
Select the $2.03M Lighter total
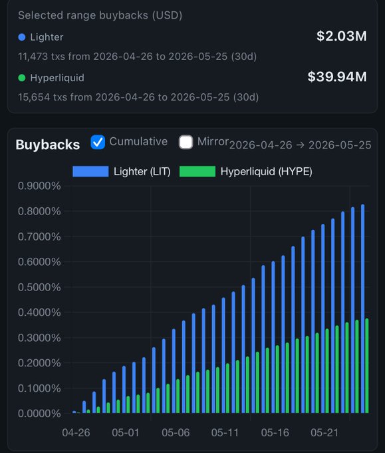tap(342, 36)
